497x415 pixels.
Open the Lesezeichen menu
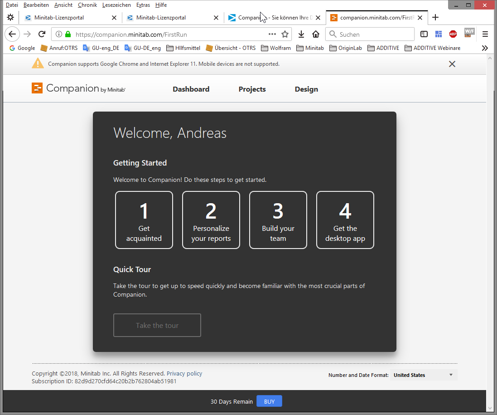[116, 5]
